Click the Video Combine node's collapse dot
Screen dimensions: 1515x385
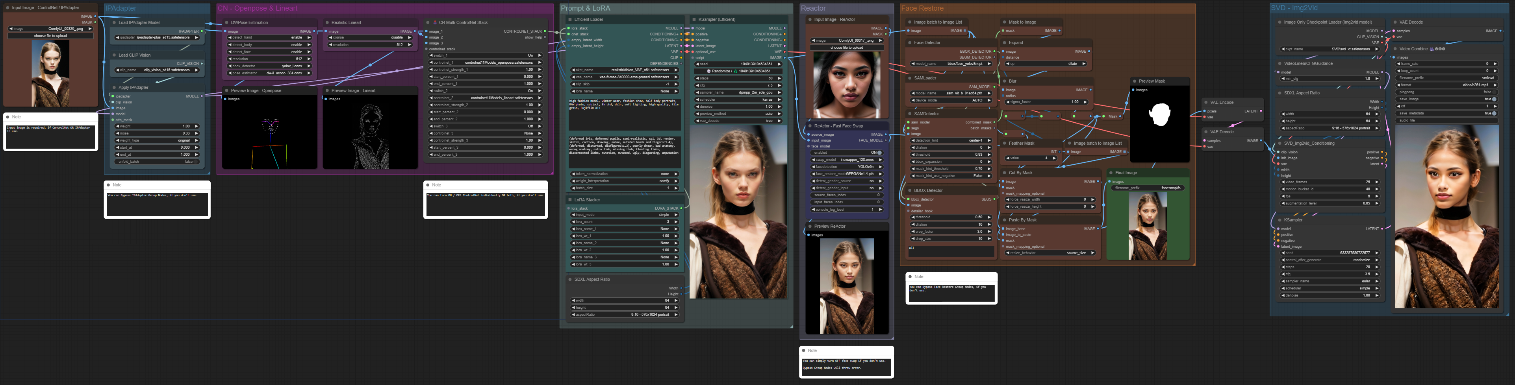point(1395,49)
